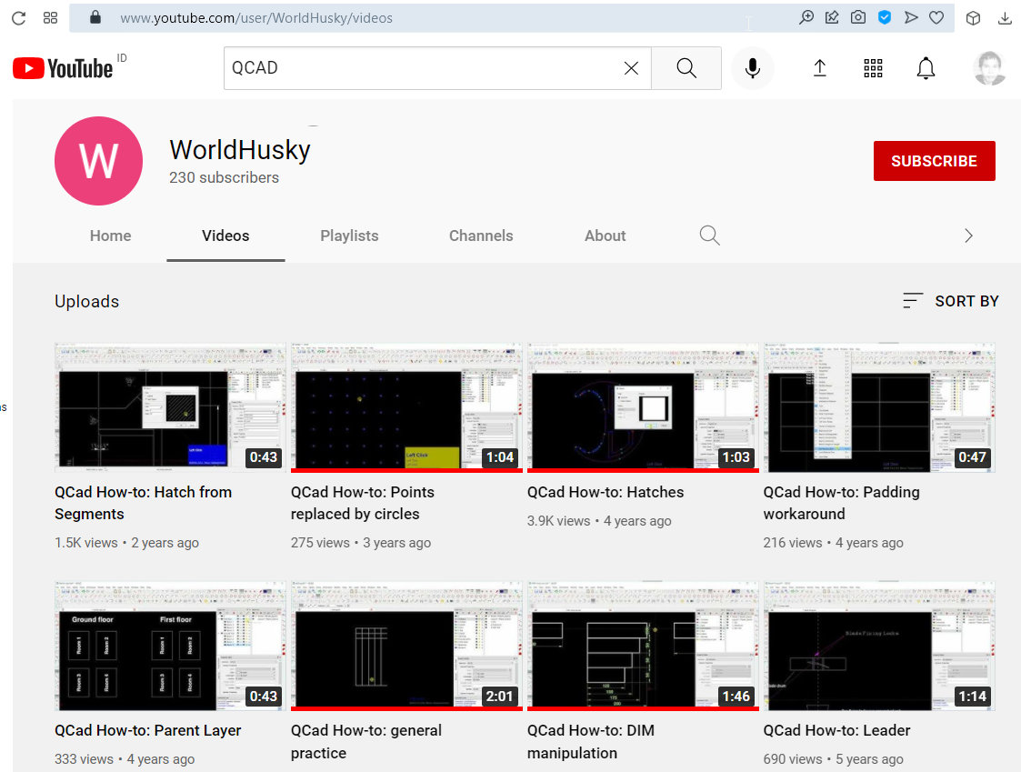Open the About tab
Image resolution: width=1021 pixels, height=772 pixels.
point(605,236)
